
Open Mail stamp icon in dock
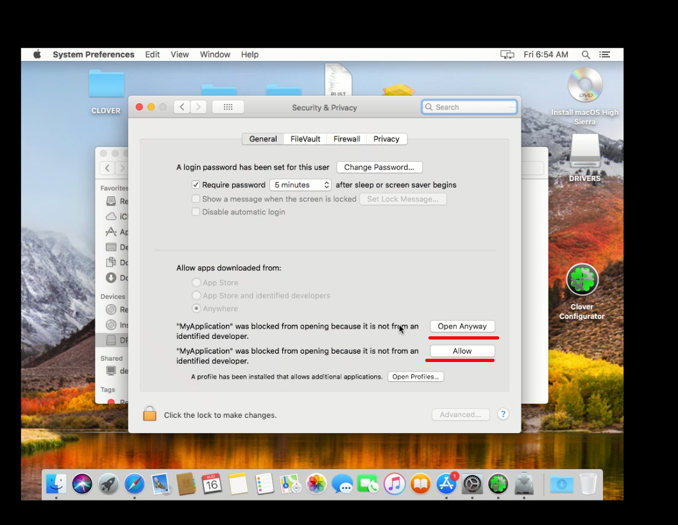click(161, 483)
